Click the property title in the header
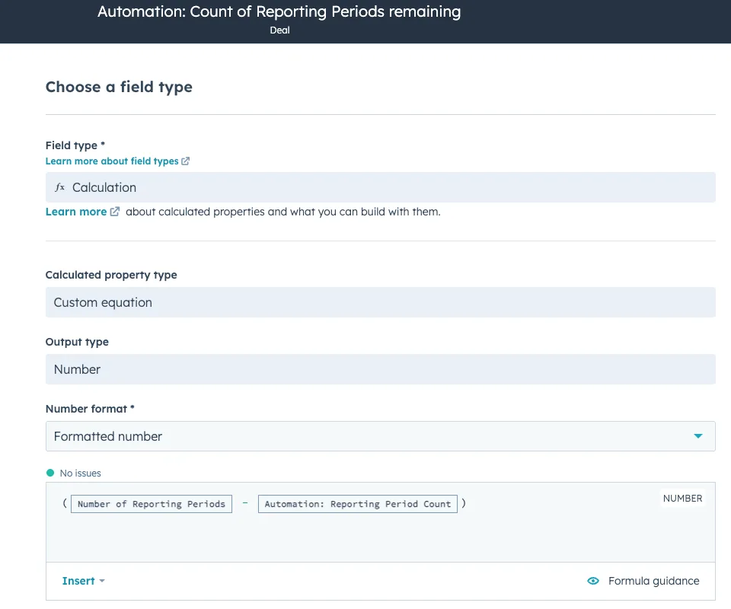The image size is (731, 609). 279,11
